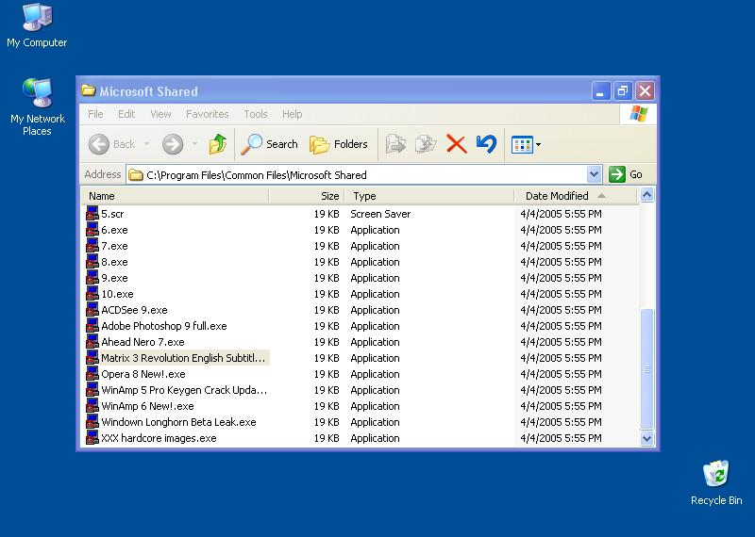The image size is (755, 537).
Task: Open the Edit menu
Action: click(x=126, y=114)
